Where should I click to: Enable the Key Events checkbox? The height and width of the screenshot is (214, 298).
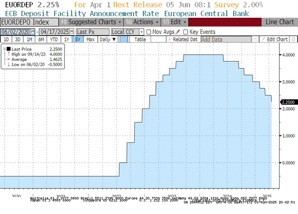tap(186, 32)
